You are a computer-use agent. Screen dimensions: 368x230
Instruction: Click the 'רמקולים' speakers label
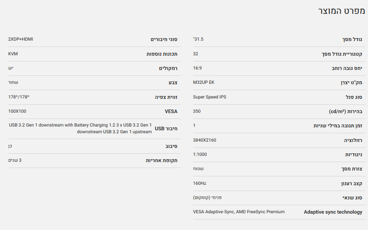tap(168, 68)
